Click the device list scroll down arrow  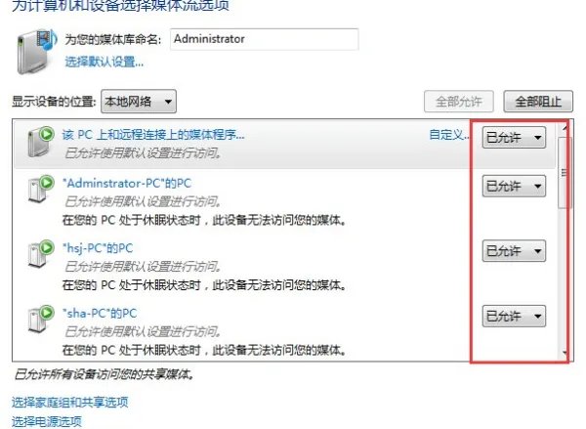coord(565,353)
